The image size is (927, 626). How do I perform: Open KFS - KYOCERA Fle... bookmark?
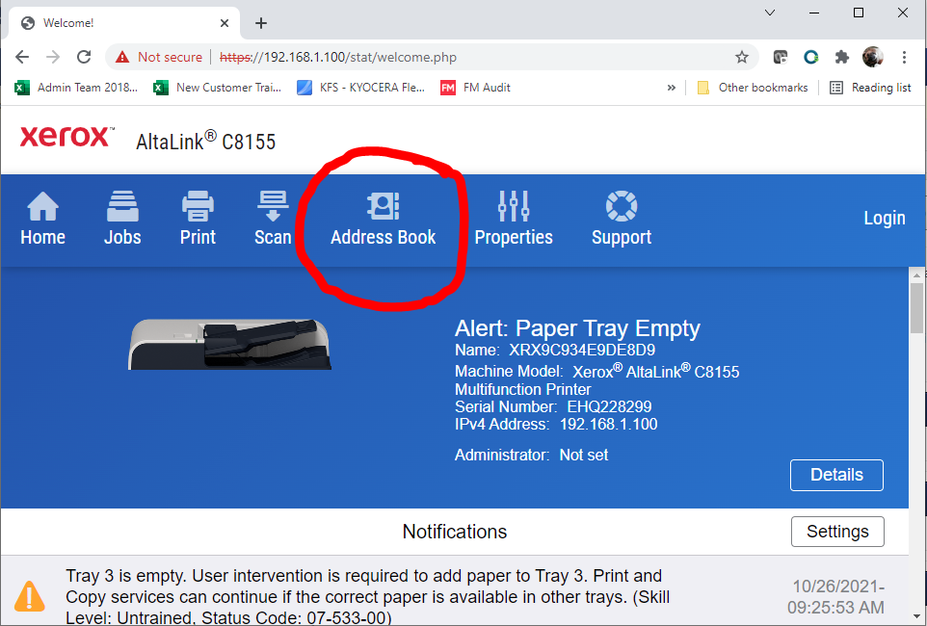click(x=361, y=88)
